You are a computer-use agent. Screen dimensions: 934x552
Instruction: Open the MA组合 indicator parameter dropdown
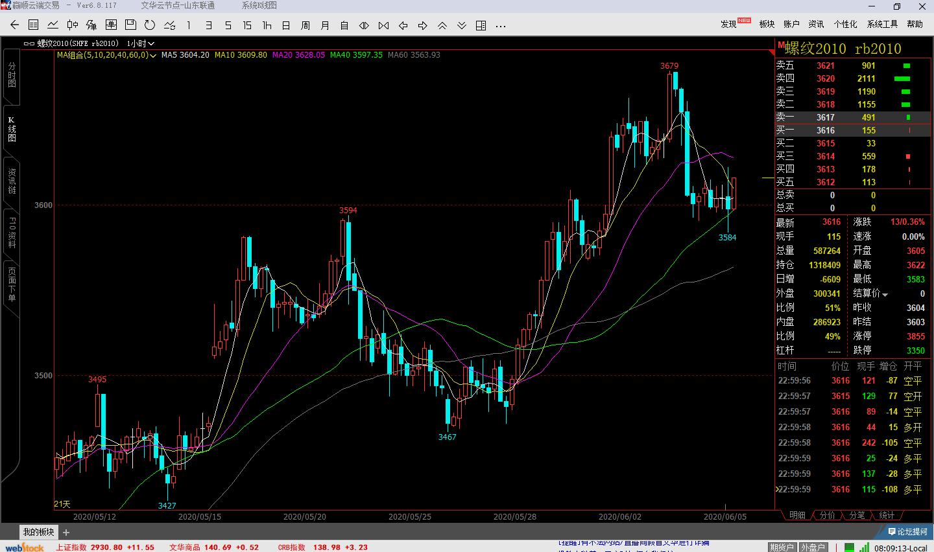click(154, 55)
